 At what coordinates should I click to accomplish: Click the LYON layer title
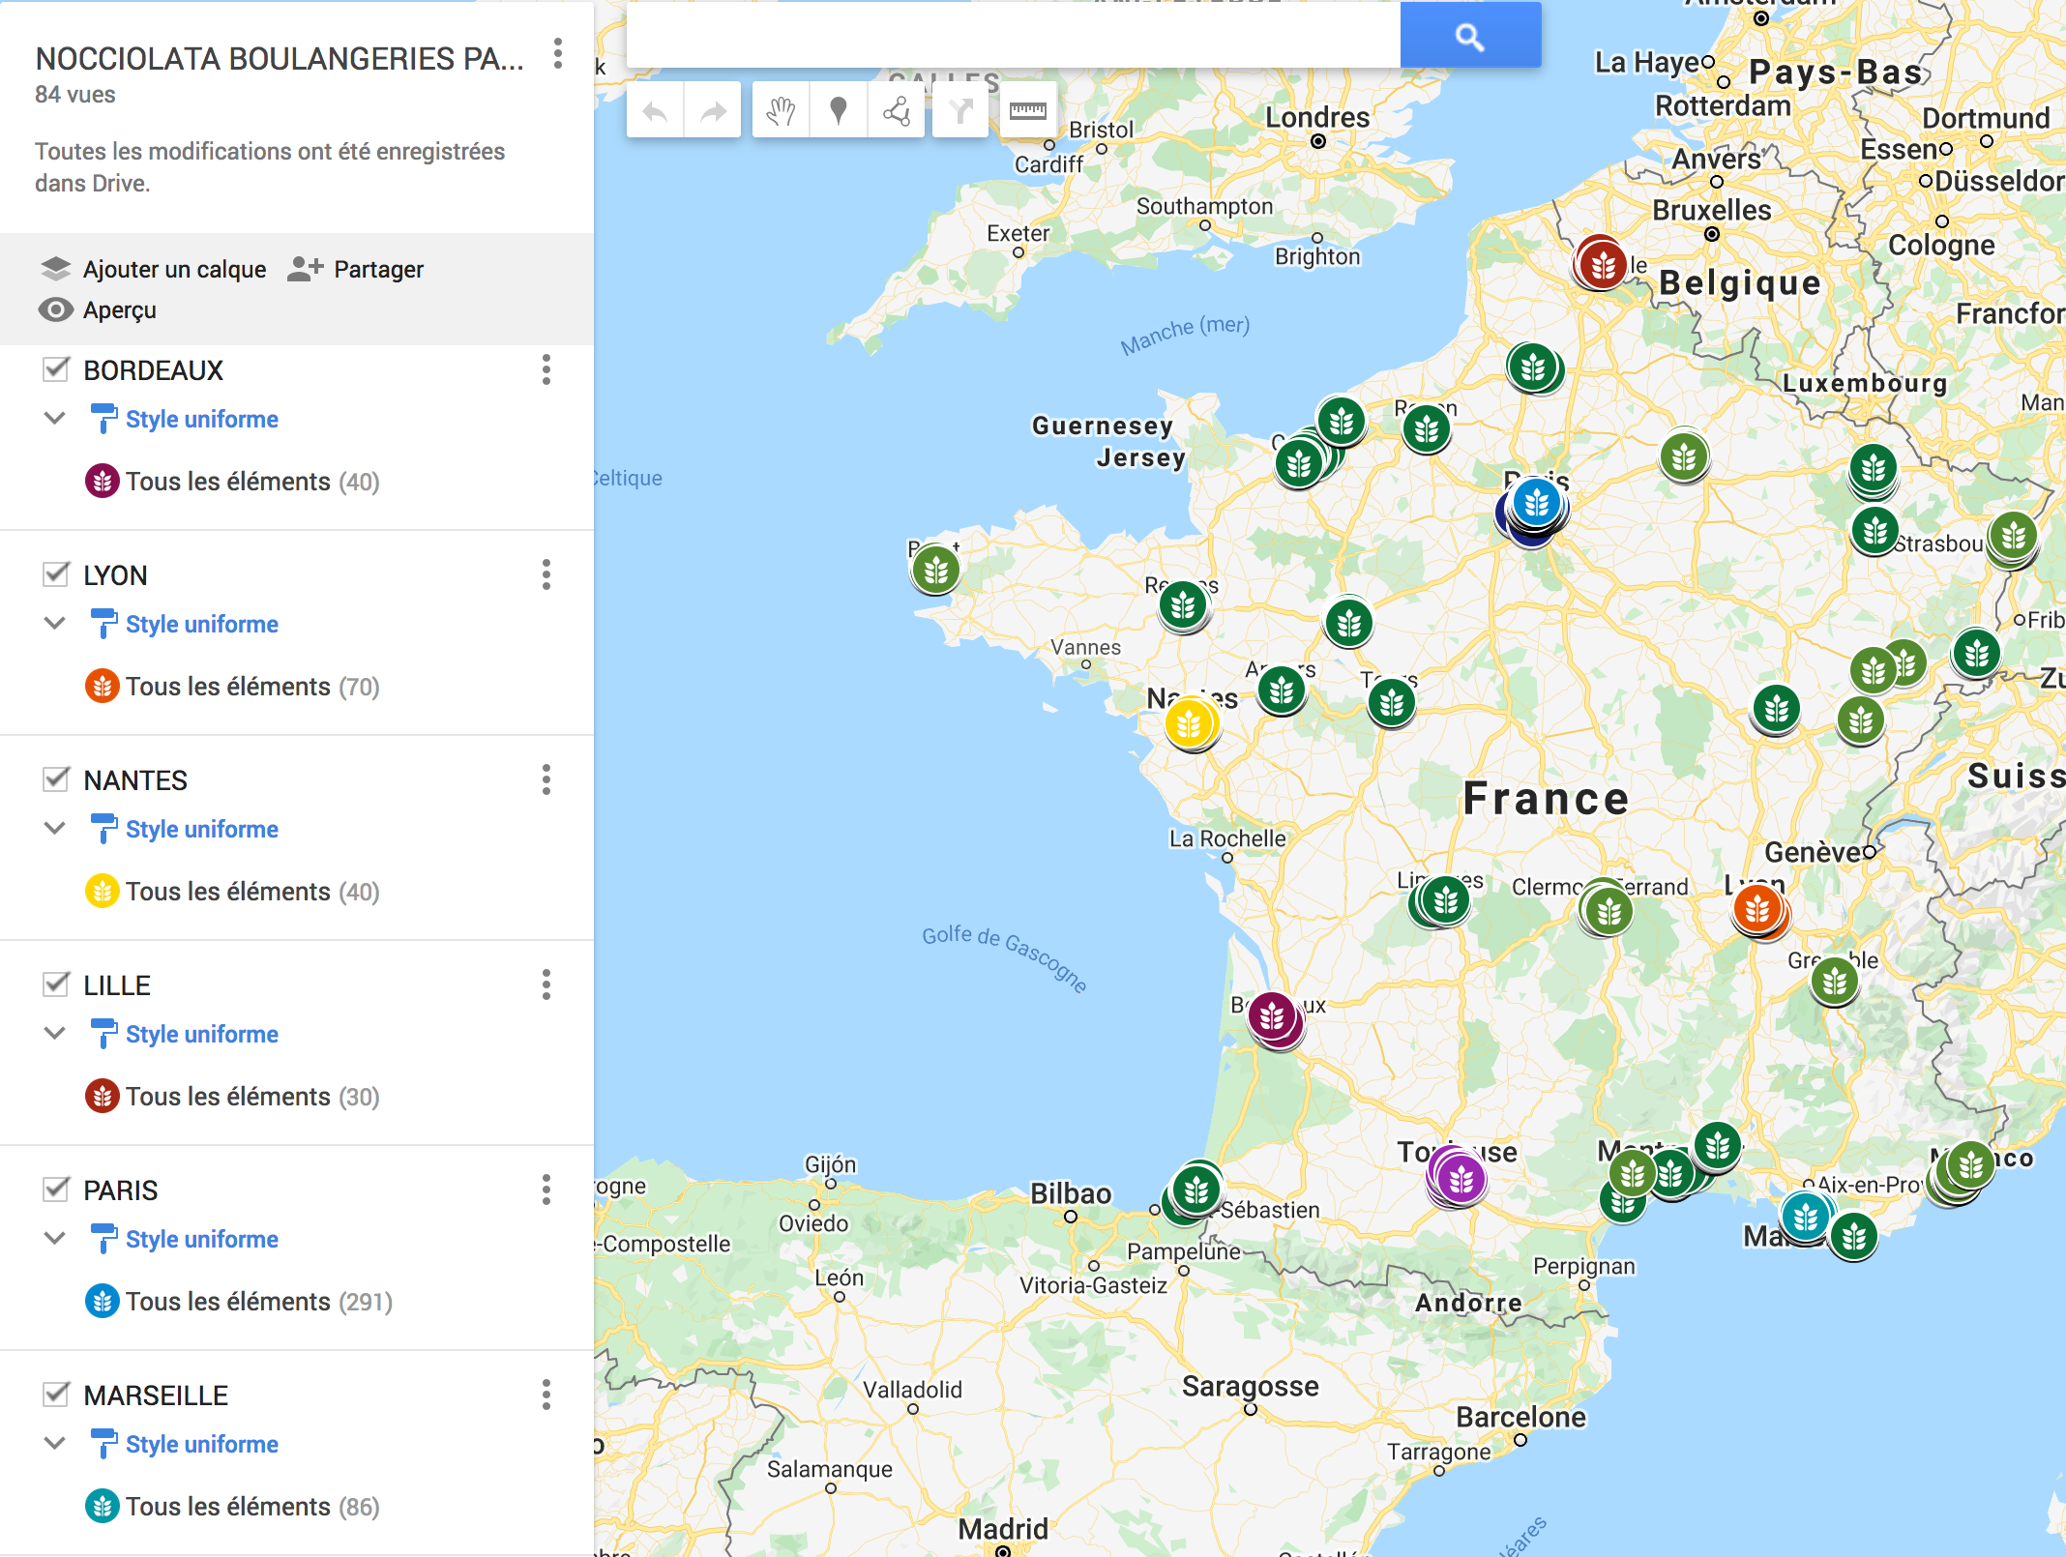[116, 575]
